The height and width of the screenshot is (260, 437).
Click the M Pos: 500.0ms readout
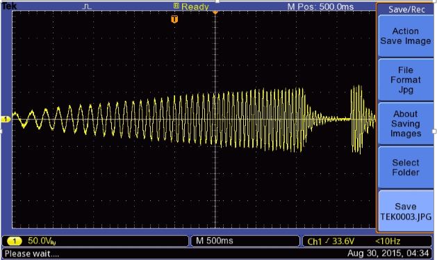click(x=320, y=7)
